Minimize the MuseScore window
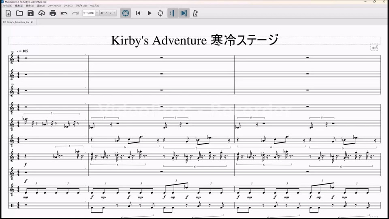The image size is (389, 219). click(x=365, y=2)
